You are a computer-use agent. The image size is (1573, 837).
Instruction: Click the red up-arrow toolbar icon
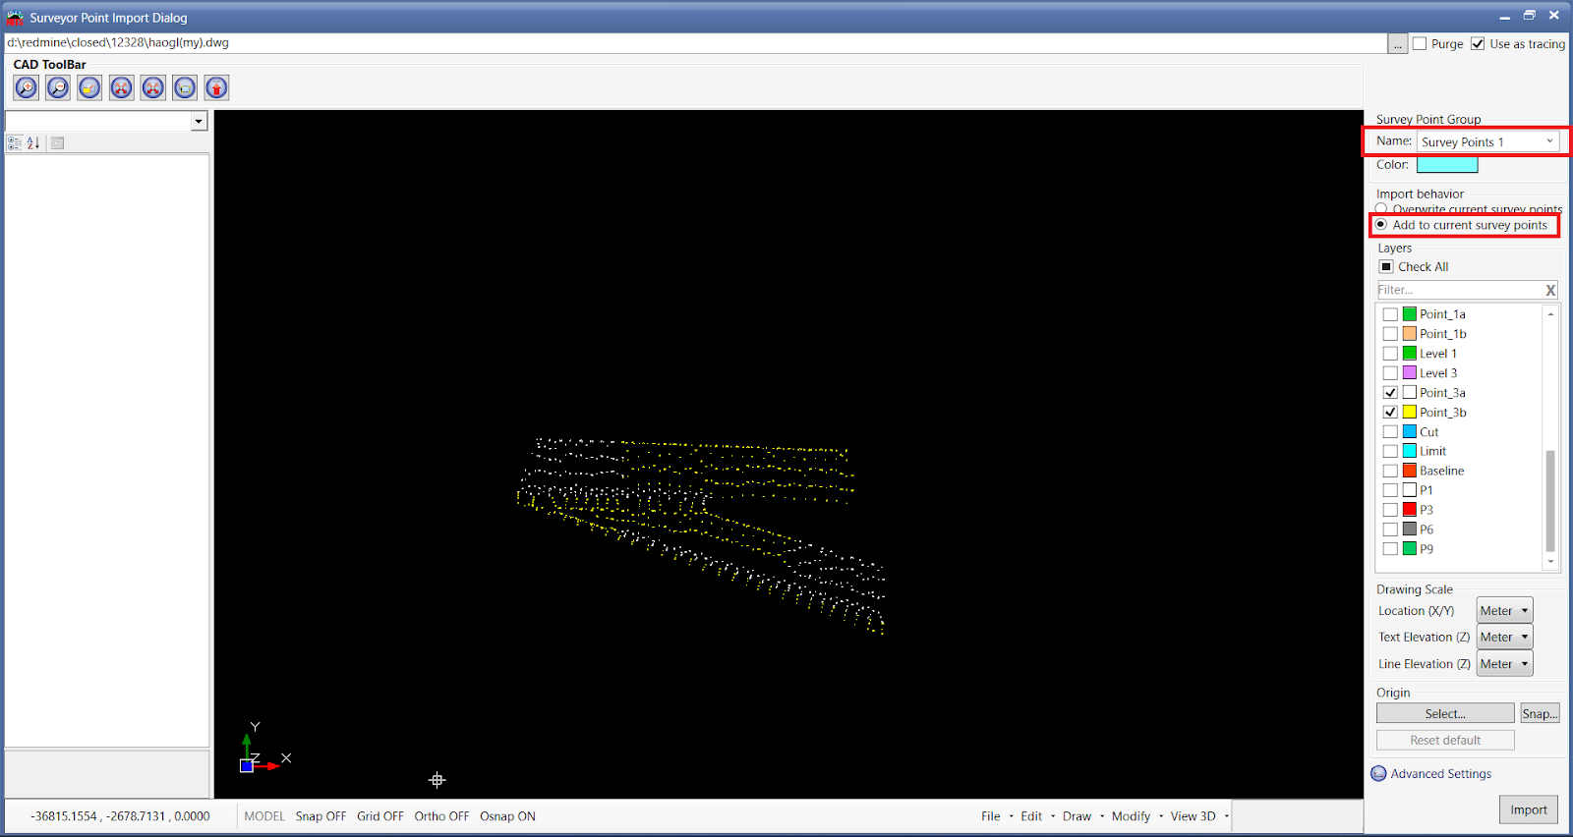pos(216,87)
